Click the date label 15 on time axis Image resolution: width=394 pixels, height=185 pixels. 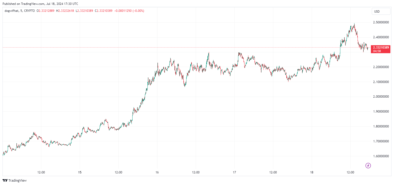(80, 172)
